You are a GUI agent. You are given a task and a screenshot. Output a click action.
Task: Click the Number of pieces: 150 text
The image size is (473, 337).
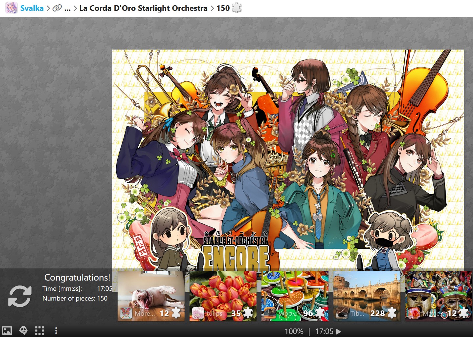point(75,298)
